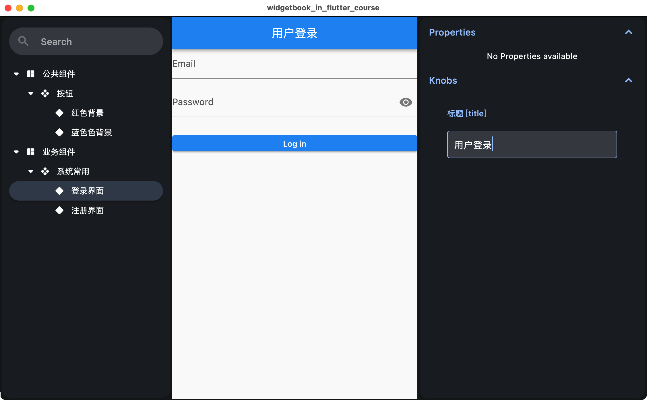Close the window with red button

pos(8,8)
